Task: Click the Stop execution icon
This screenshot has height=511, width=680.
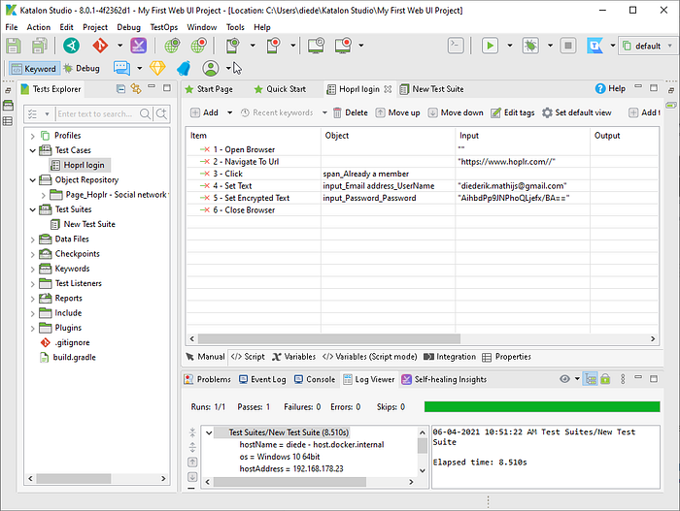Action: click(568, 46)
